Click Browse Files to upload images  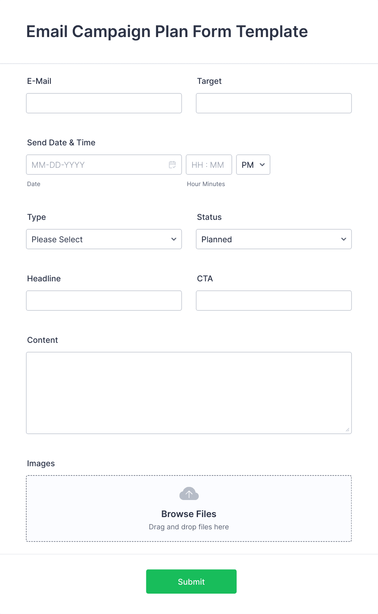point(189,514)
